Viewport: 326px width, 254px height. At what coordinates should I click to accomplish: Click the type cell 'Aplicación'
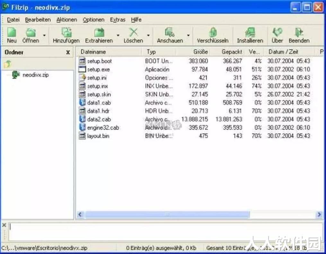click(157, 69)
